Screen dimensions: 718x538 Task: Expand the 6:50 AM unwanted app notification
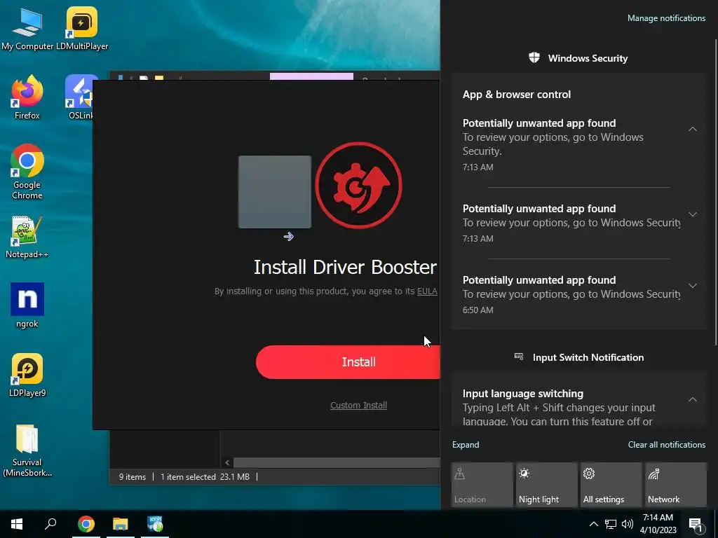693,286
